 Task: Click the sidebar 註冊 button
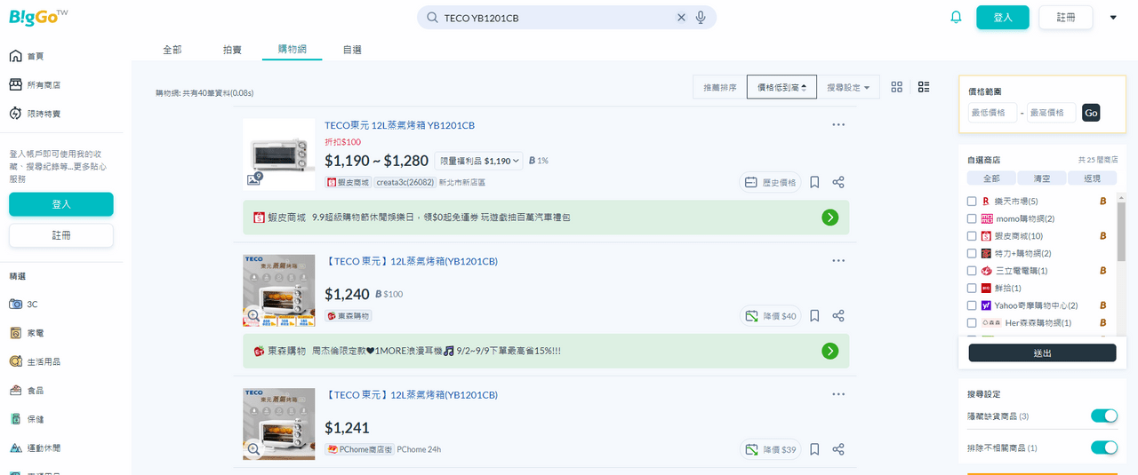(61, 235)
